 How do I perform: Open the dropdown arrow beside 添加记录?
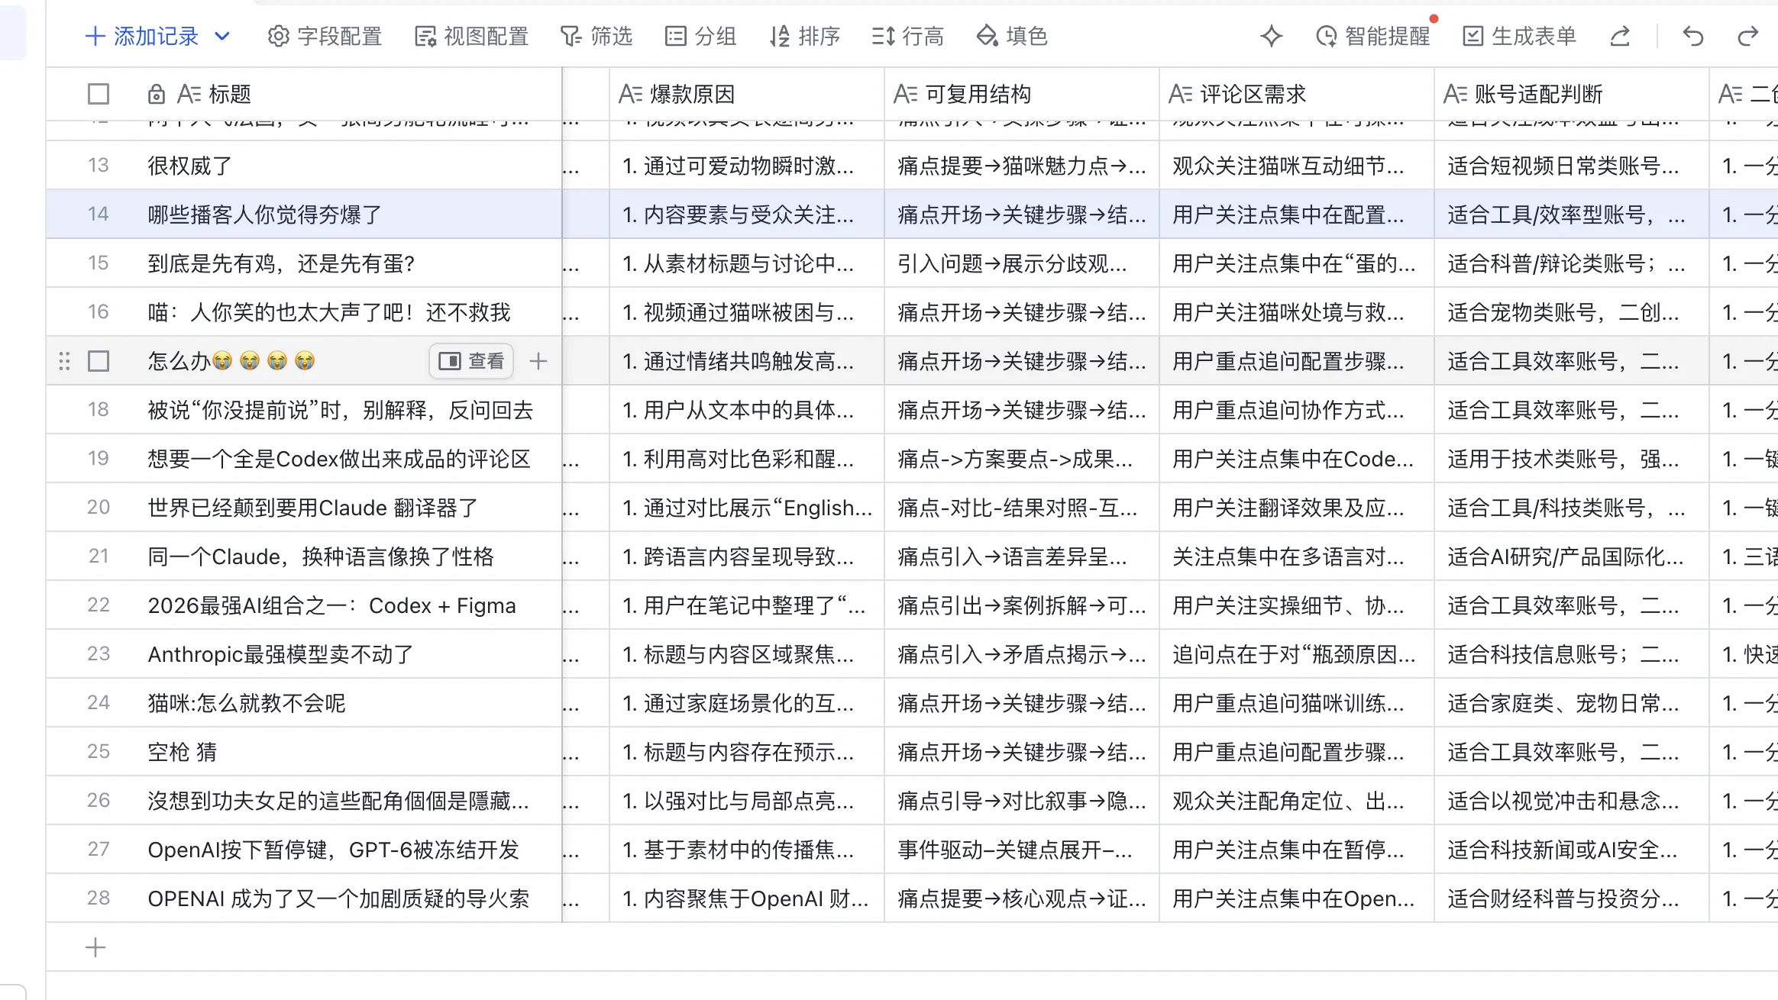point(222,36)
